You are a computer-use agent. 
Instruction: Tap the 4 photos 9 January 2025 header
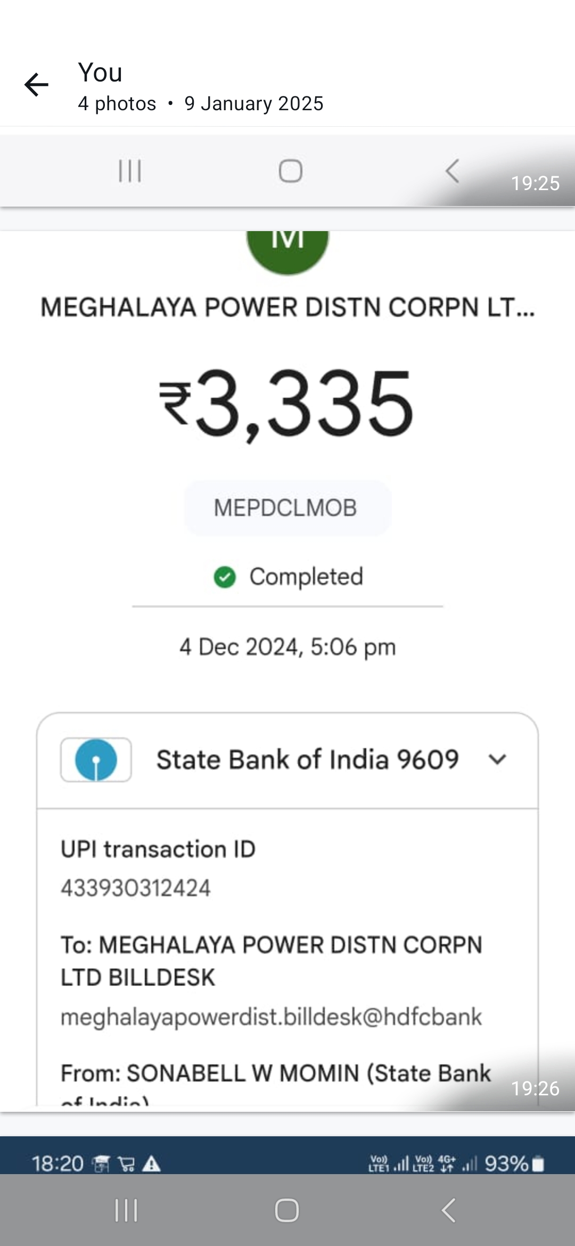pos(201,103)
